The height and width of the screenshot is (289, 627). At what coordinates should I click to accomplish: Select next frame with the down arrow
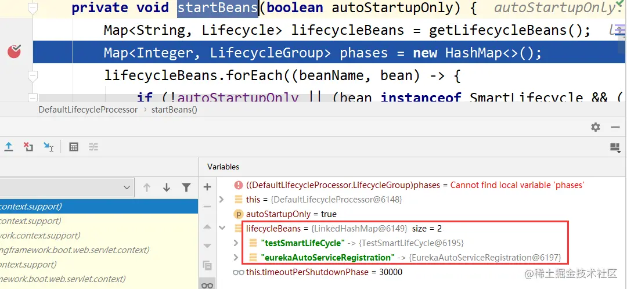click(x=167, y=187)
